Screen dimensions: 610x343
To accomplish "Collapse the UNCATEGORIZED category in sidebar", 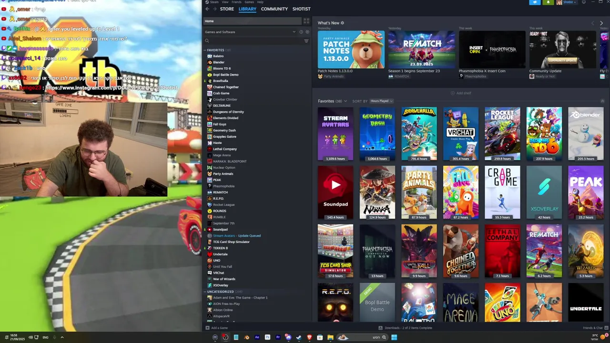I will (205, 292).
